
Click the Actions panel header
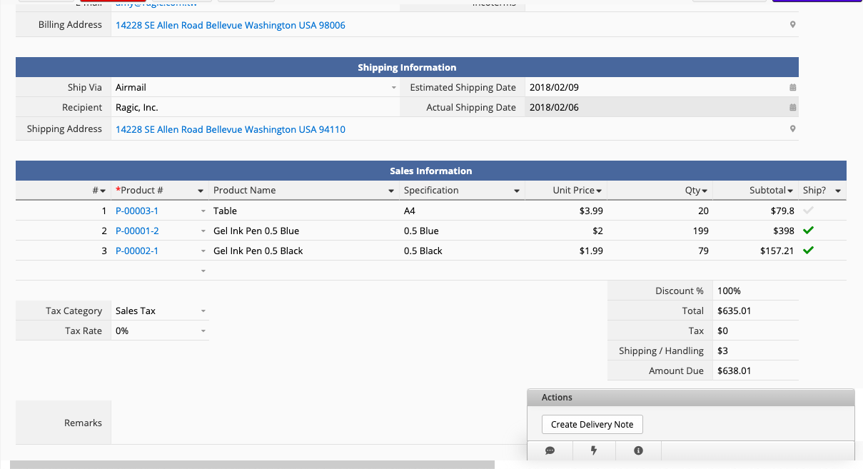691,398
